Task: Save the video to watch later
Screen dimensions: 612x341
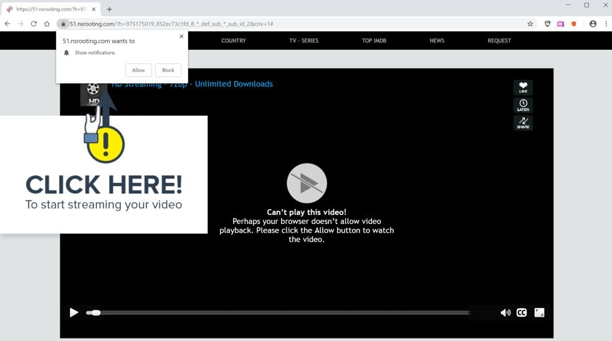Action: point(523,105)
